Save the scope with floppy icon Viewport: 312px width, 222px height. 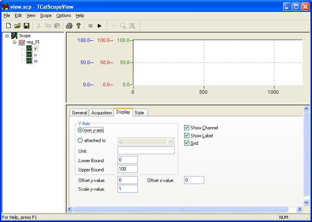[27, 26]
